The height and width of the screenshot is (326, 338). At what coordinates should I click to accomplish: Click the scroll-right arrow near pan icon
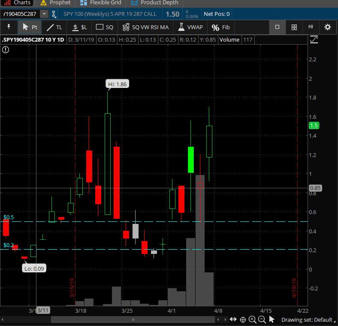(x=225, y=320)
